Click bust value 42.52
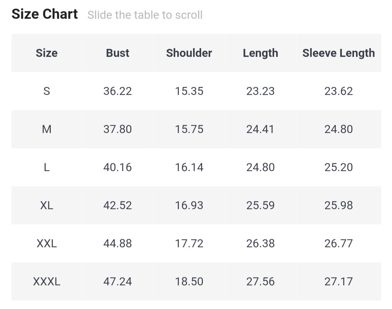Viewport: 392px width, 309px height. coord(118,205)
